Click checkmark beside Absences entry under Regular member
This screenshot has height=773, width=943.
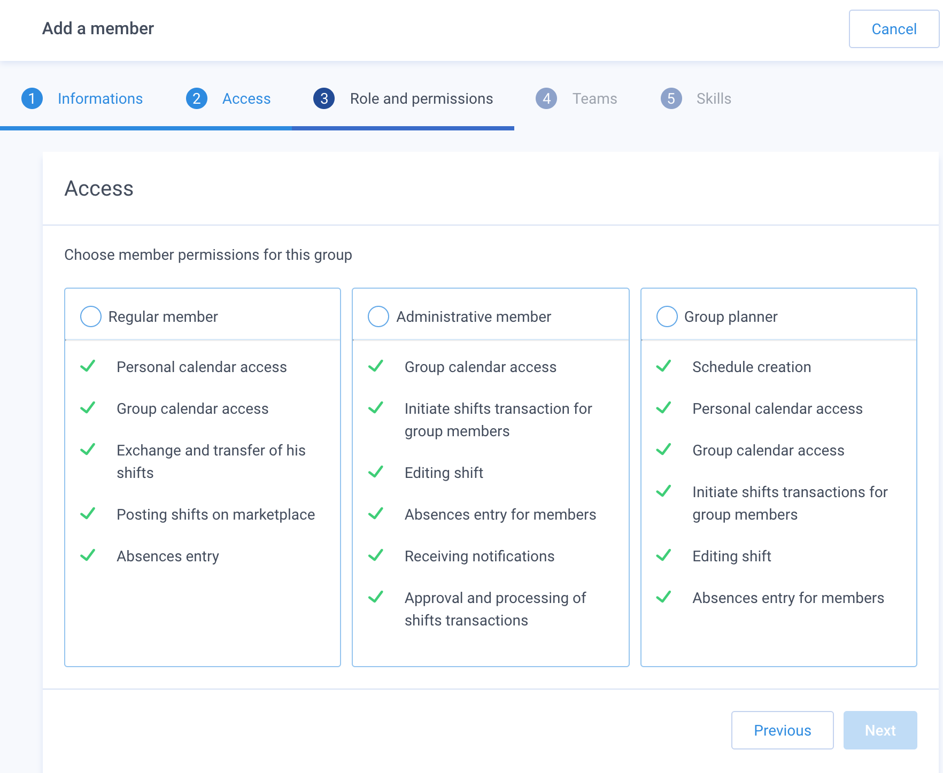[88, 555]
